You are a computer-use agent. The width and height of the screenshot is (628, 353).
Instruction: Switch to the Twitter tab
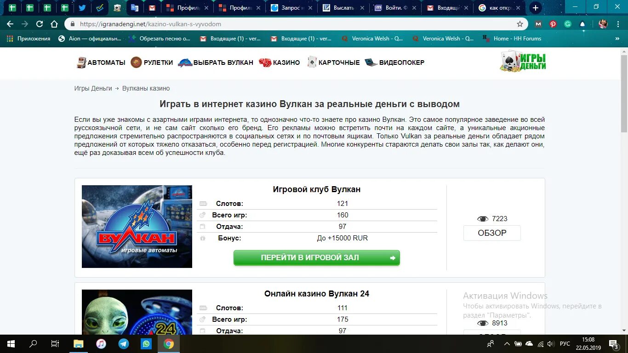coord(82,8)
